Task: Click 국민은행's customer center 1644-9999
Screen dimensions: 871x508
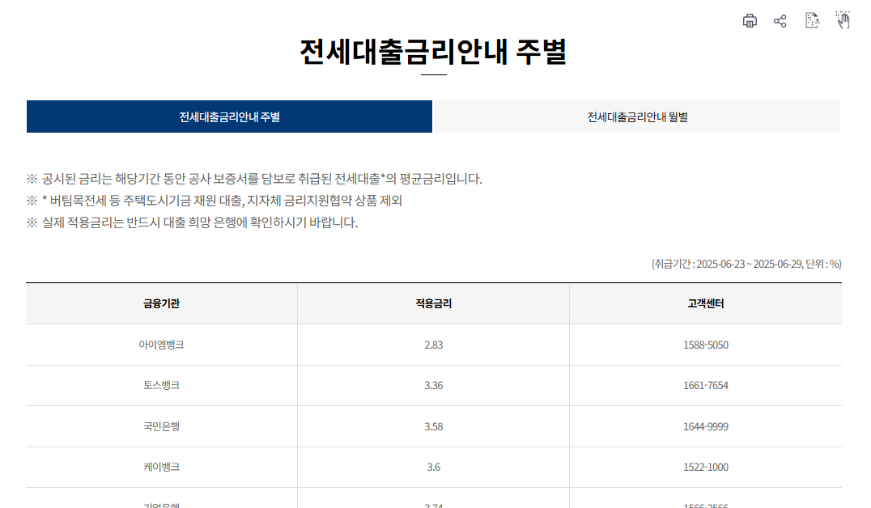Action: (705, 427)
